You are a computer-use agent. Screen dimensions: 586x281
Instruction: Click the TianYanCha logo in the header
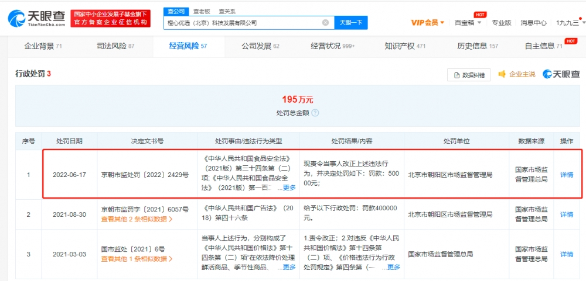(x=36, y=18)
